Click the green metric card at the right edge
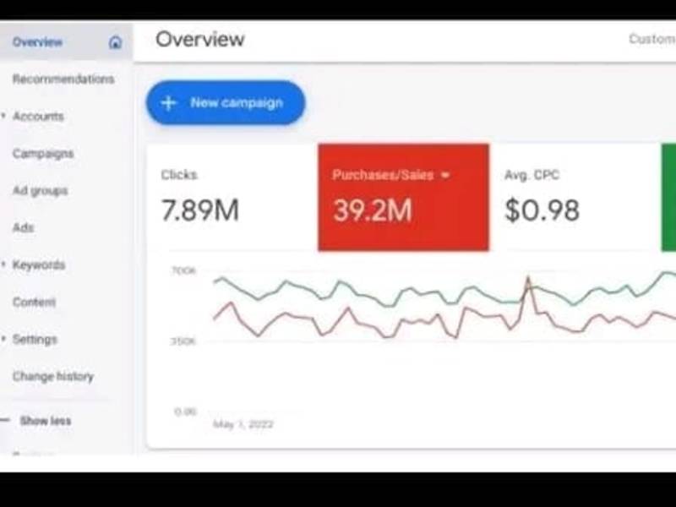The width and height of the screenshot is (676, 507). pos(668,198)
